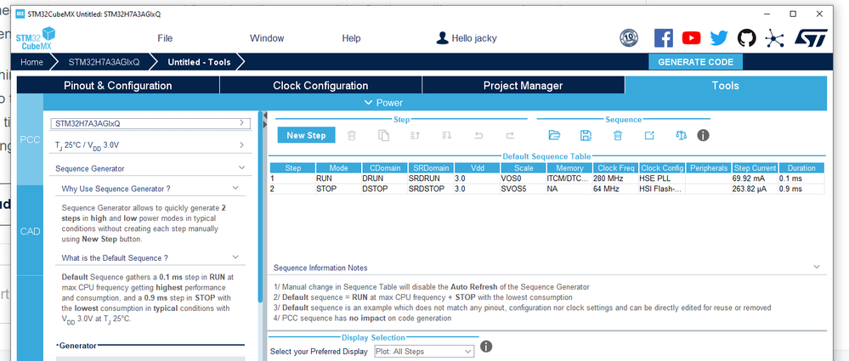Click the SRDSTOP SRDomain cell

(x=431, y=189)
